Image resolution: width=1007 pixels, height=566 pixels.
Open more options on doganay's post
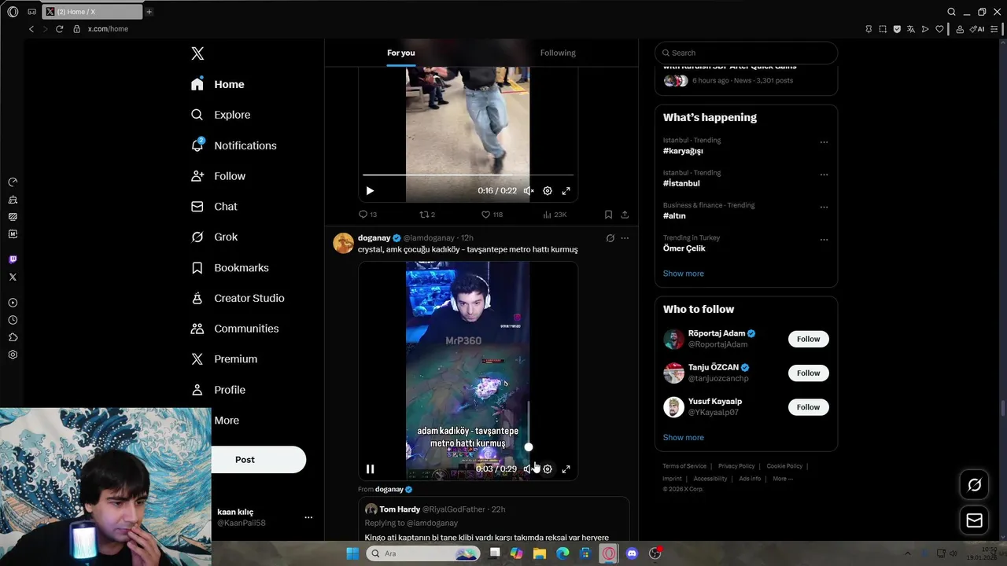click(x=625, y=237)
